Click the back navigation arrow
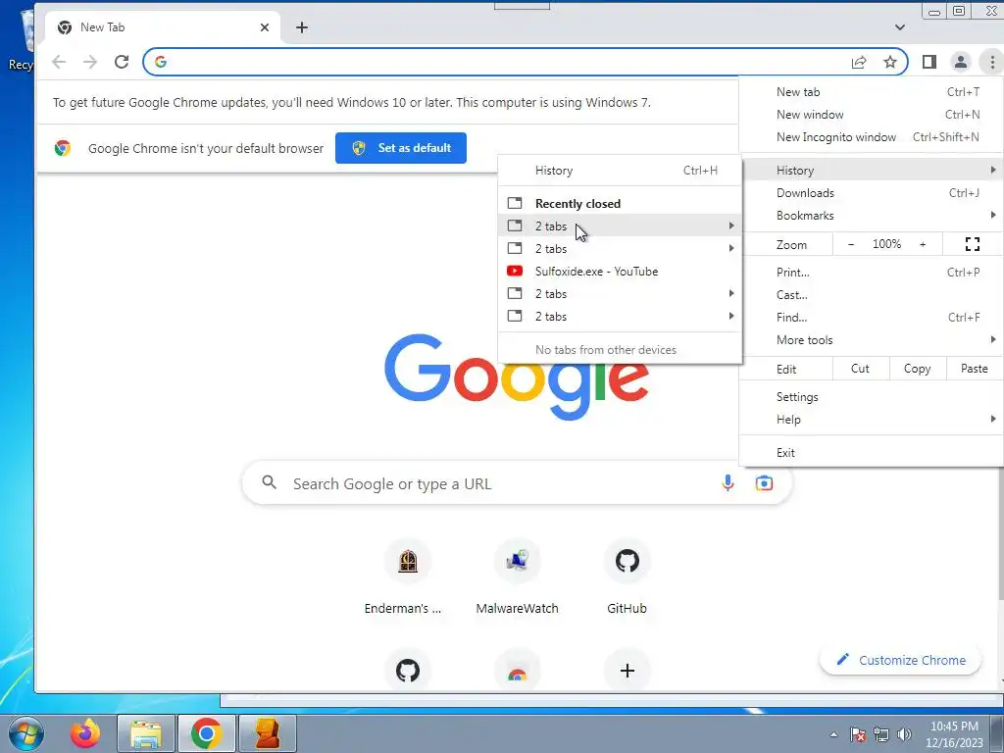Image resolution: width=1004 pixels, height=753 pixels. 59,62
